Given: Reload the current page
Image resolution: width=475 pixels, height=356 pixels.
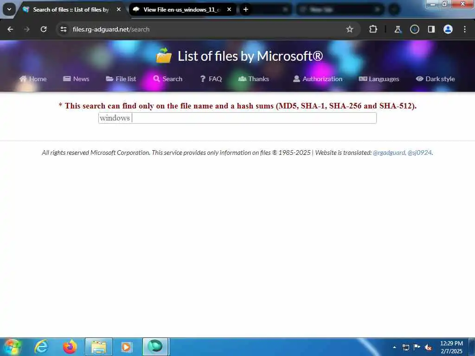Looking at the screenshot, I should pyautogui.click(x=44, y=29).
